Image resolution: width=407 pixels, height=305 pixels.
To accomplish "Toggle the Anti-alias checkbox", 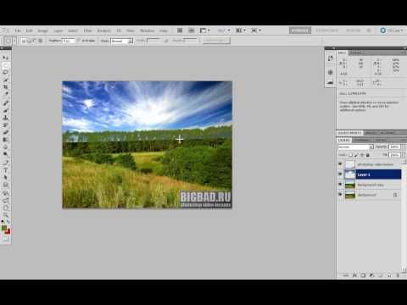I will [x=79, y=41].
